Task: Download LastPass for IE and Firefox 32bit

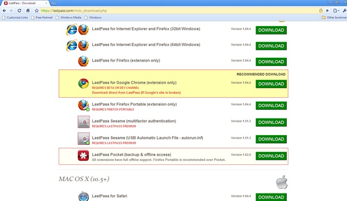Action: coord(271,30)
